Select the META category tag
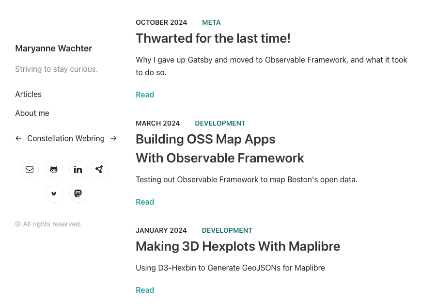This screenshot has height=304, width=421. 211,22
